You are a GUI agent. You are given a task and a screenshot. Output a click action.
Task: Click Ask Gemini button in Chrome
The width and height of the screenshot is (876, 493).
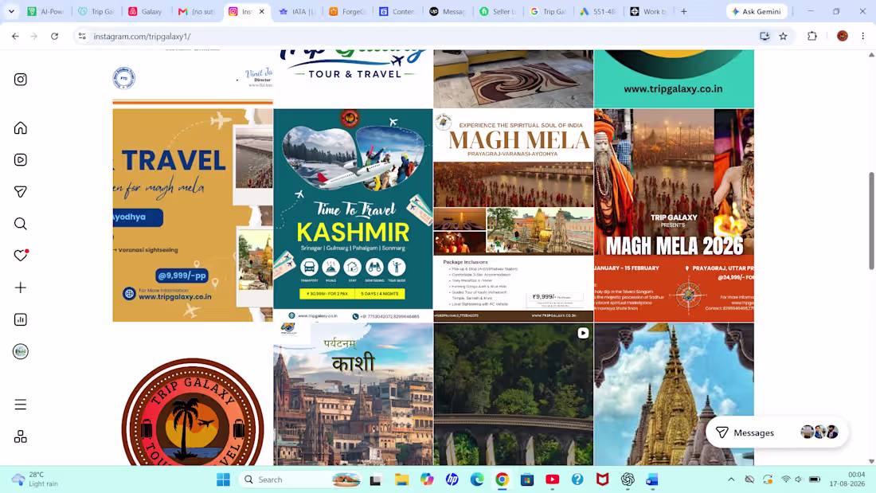click(x=757, y=11)
